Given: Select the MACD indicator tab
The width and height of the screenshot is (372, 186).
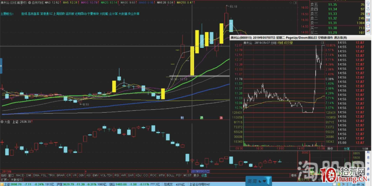Looking at the screenshot, I should tap(20, 175).
